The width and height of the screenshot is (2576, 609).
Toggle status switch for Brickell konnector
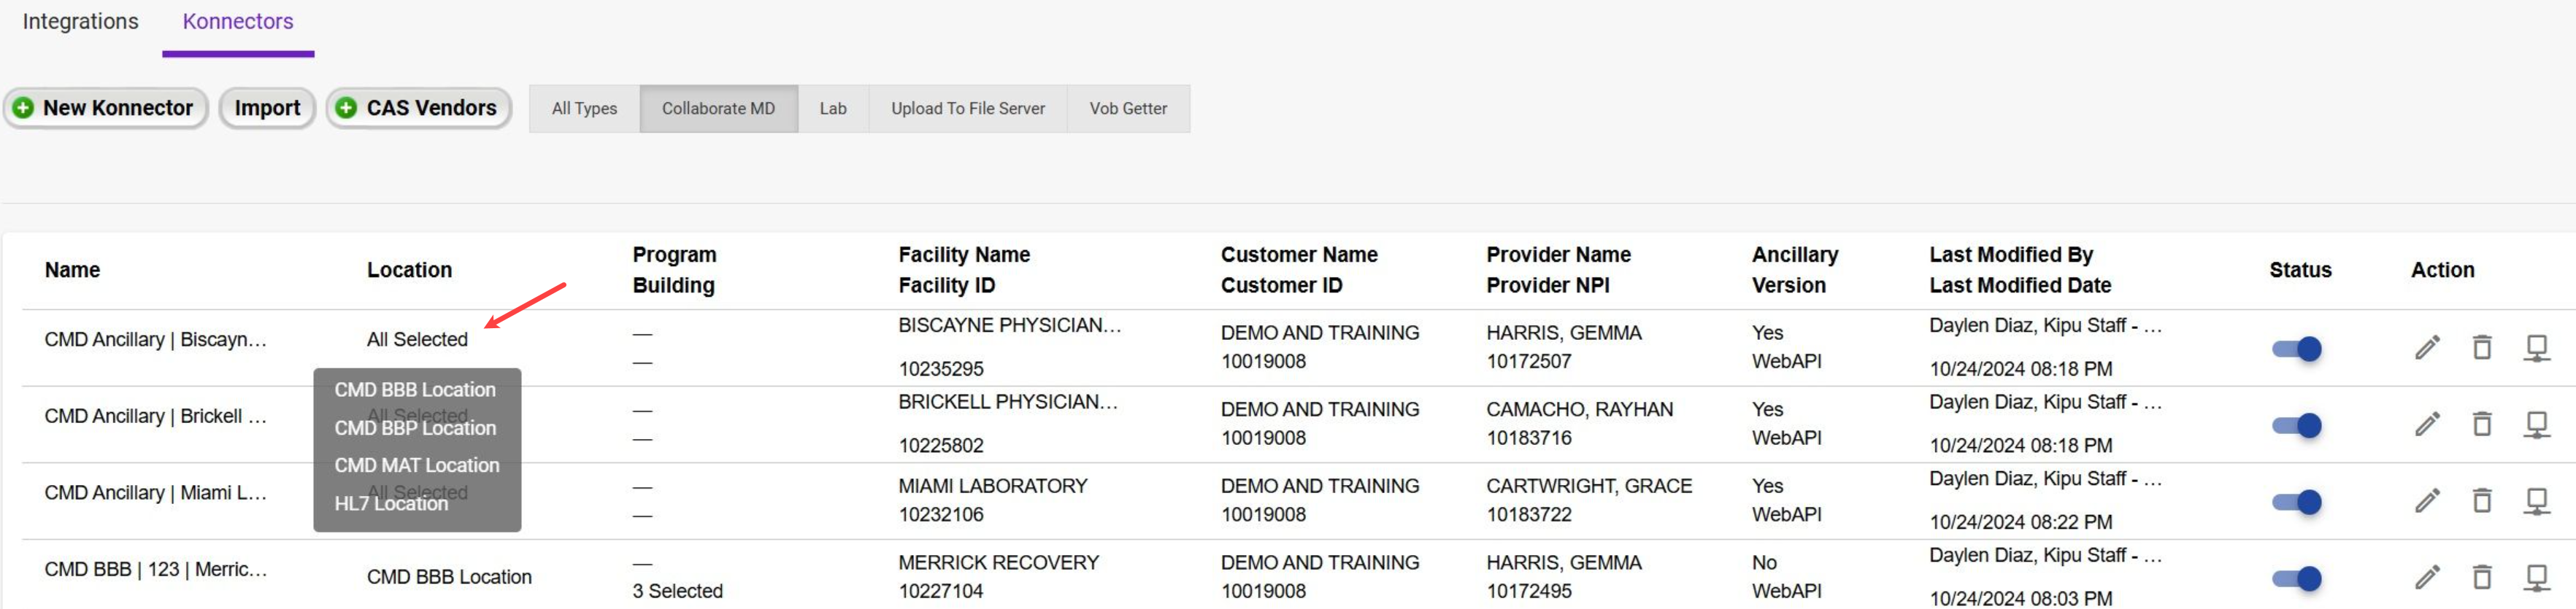2297,425
